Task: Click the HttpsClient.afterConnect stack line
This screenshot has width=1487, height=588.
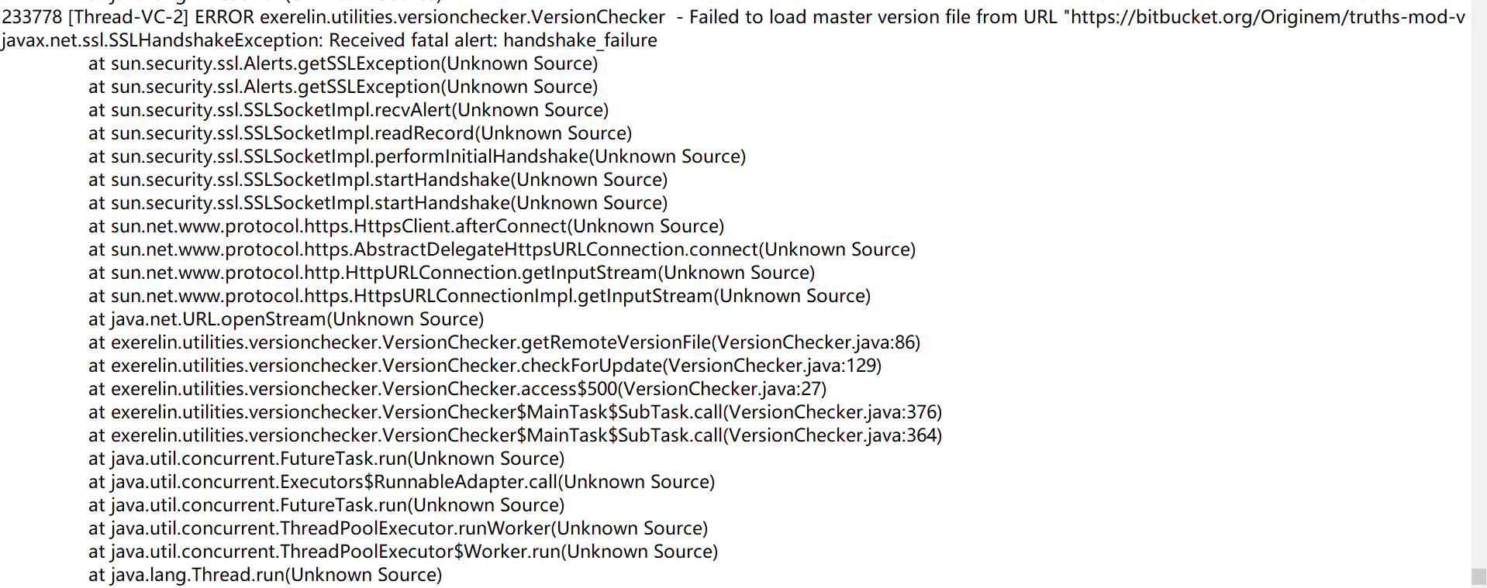Action: (x=405, y=226)
